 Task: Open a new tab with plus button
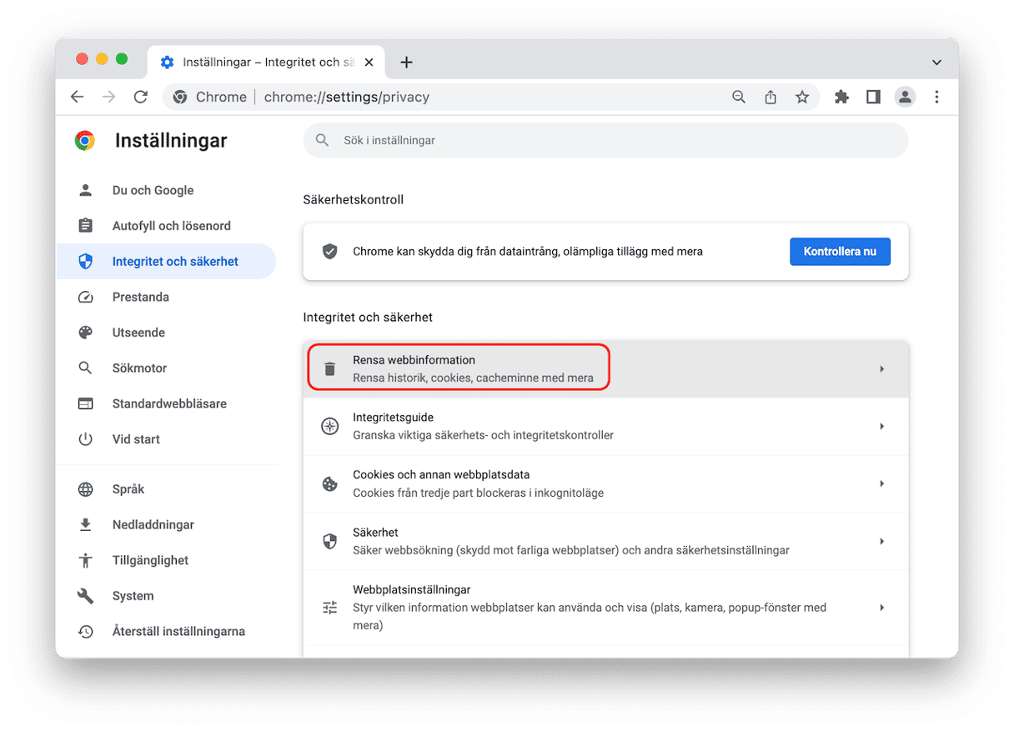406,63
